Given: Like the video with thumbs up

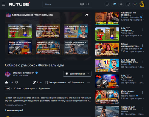Looking at the screenshot, I should pyautogui.click(x=7, y=82).
